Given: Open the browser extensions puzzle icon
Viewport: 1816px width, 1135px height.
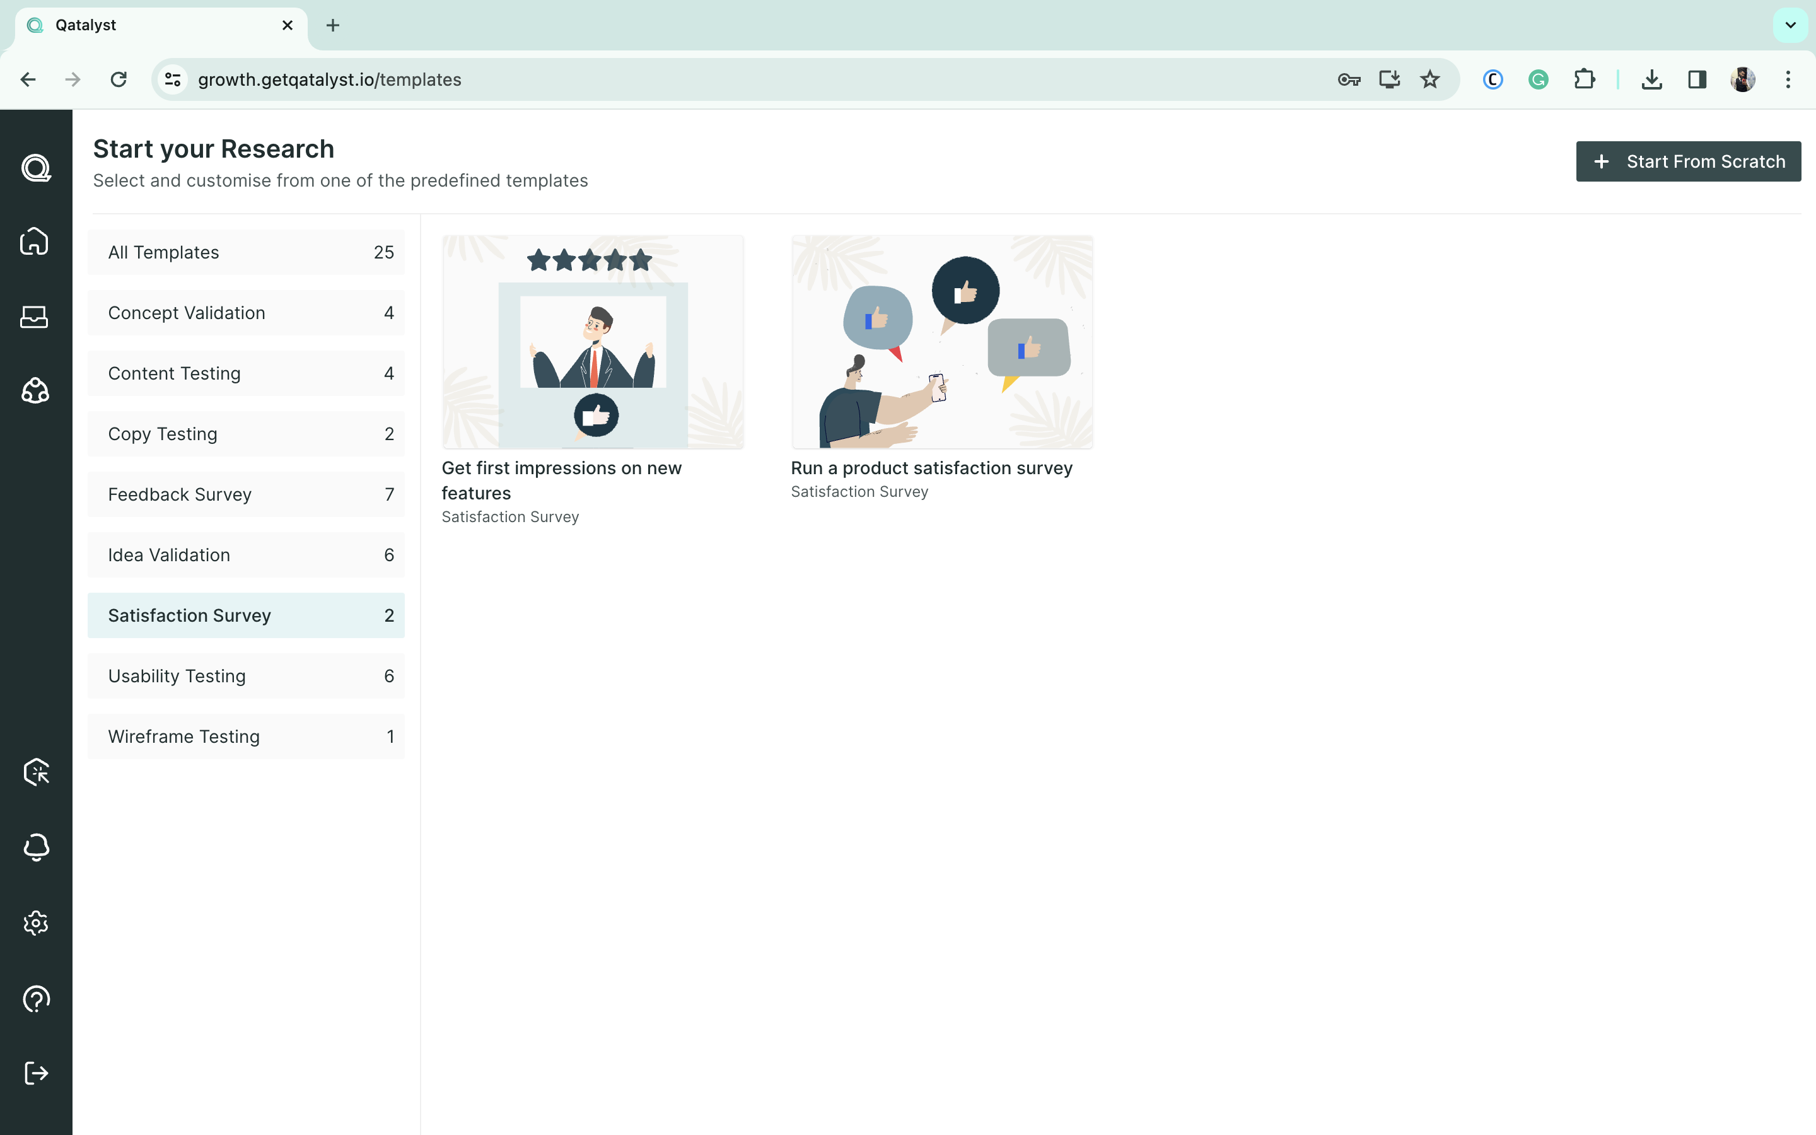Looking at the screenshot, I should [1584, 79].
